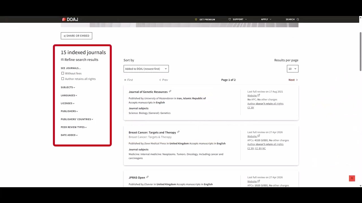The width and height of the screenshot is (362, 203).
Task: Expand the Publishers filter
Action: tap(69, 111)
